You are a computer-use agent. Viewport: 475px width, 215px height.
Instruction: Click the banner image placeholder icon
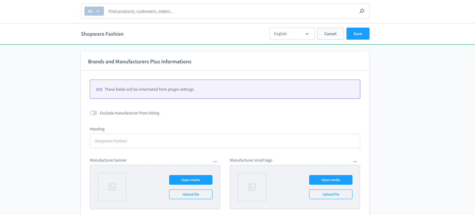112,187
